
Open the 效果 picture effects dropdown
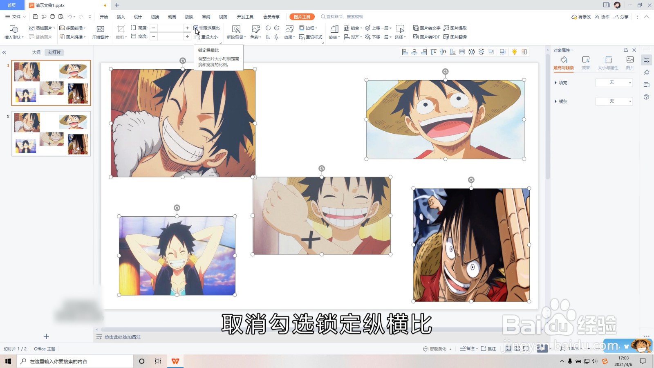tap(289, 32)
